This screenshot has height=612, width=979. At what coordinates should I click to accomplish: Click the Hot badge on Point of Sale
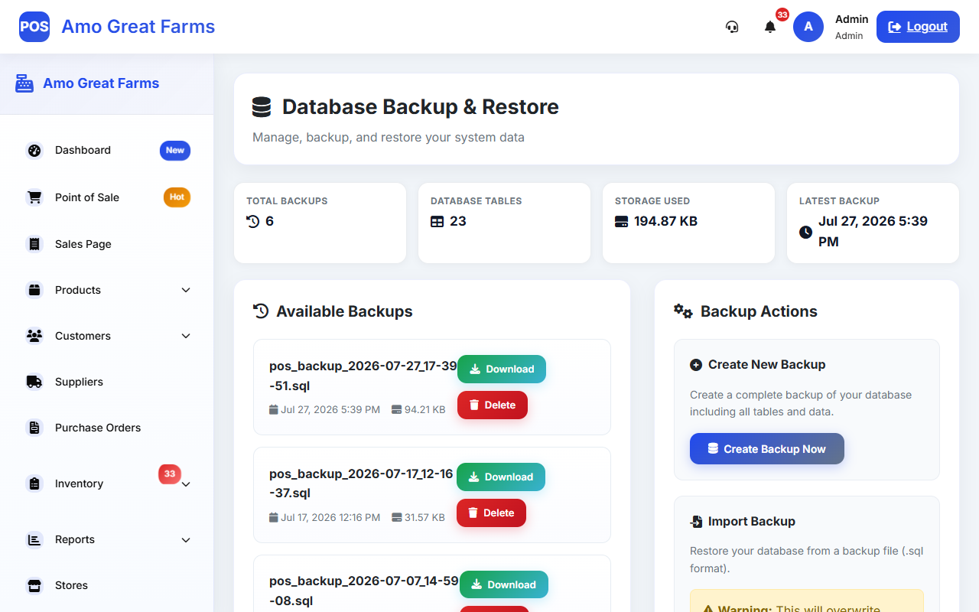click(177, 197)
